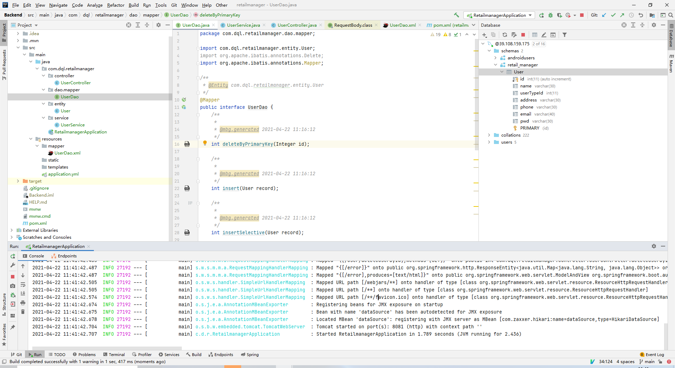
Task: Open the Analyze menu
Action: 95,5
